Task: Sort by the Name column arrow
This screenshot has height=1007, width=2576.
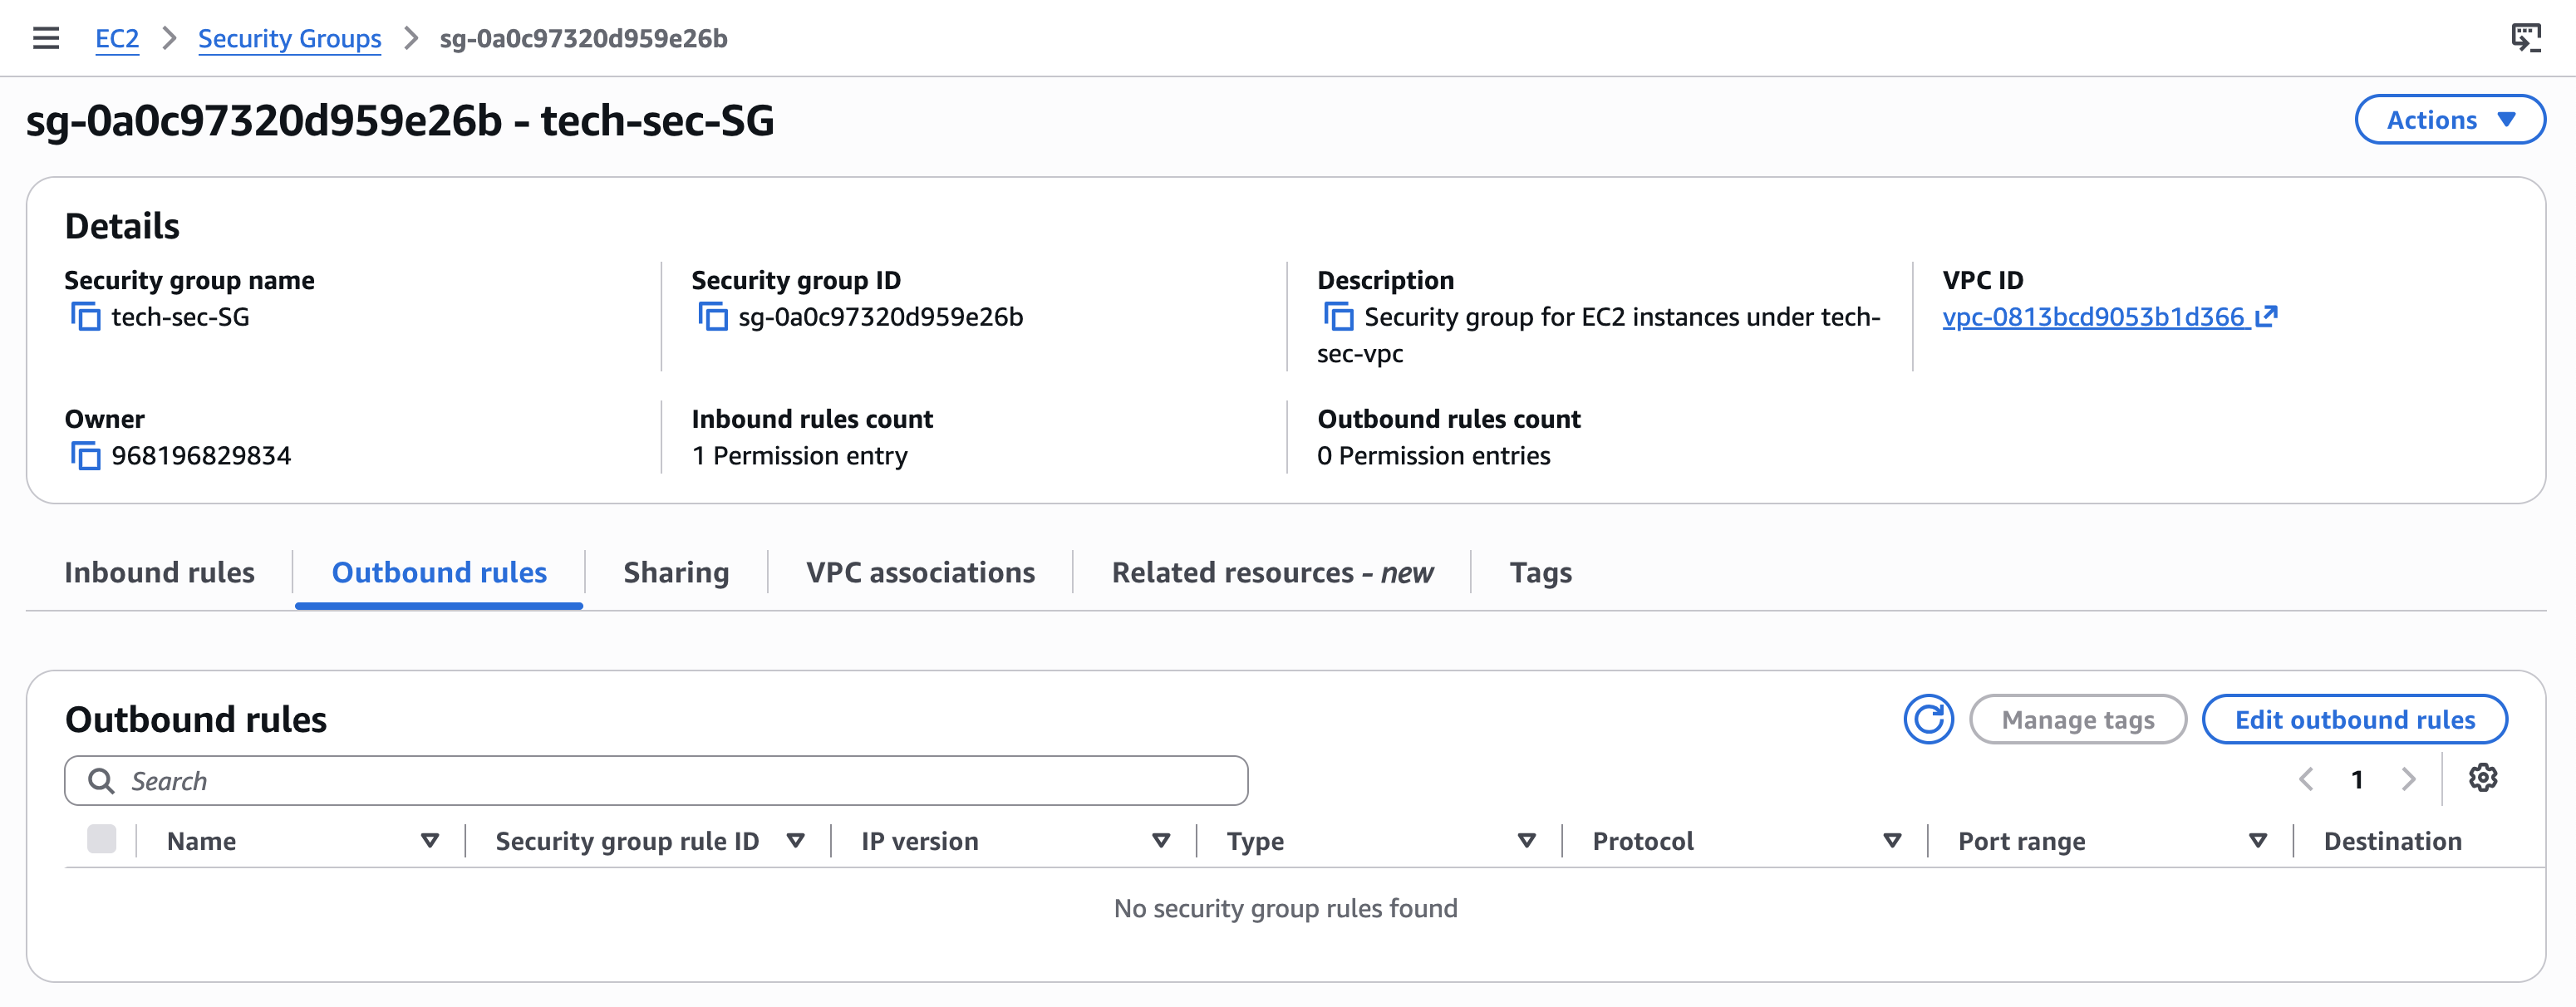Action: point(430,841)
